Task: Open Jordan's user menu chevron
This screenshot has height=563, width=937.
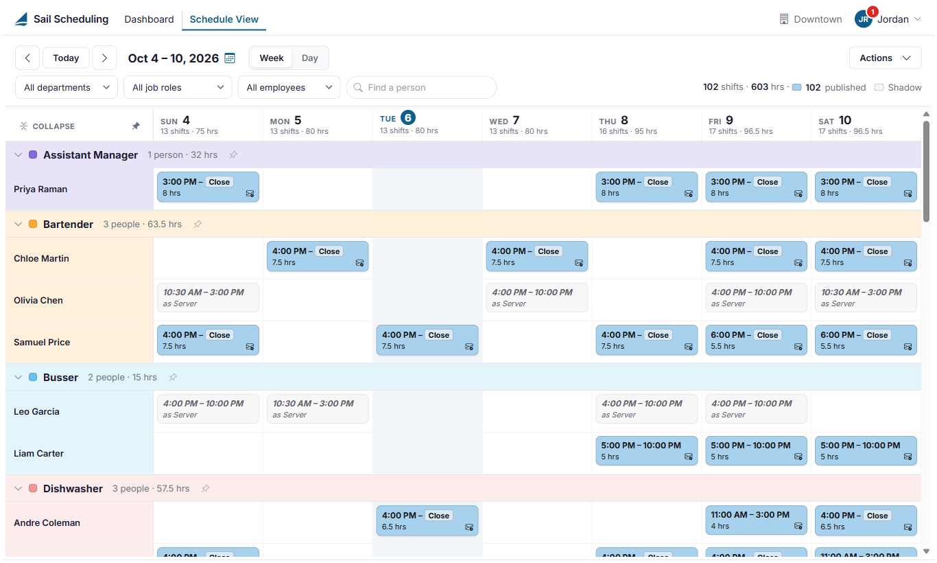Action: click(917, 19)
